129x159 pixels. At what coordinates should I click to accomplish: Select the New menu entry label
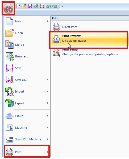18,21
